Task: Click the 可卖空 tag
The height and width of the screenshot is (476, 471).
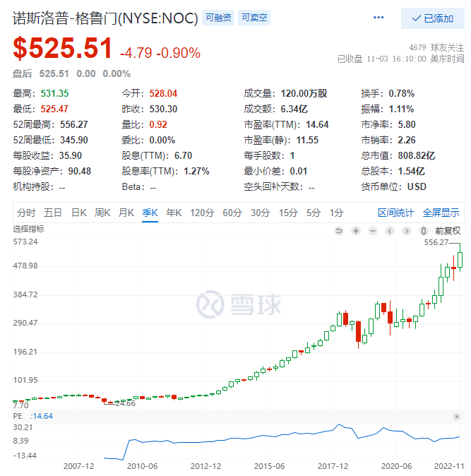Action: coord(254,18)
